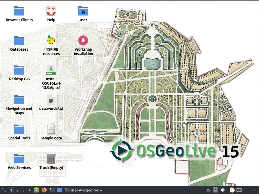This screenshot has width=259, height=194.
Task: Click the user@osgeolive terminal taskbar button
Action: [x=84, y=190]
